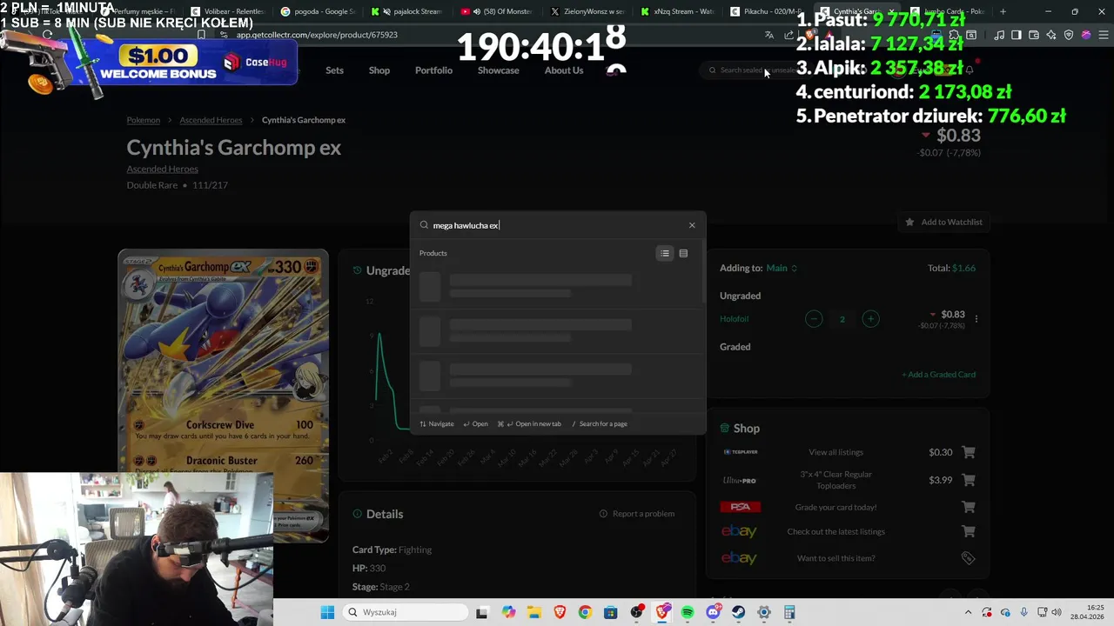Click the translate page icon in address bar
The image size is (1114, 626).
[769, 35]
